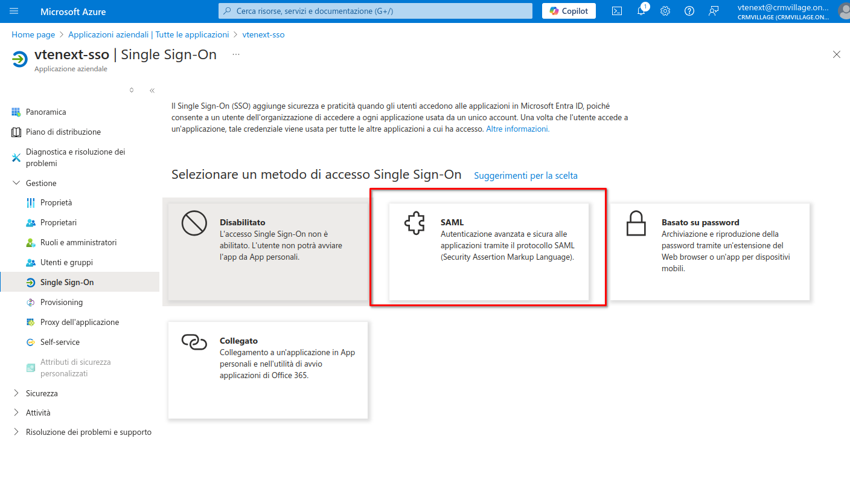Screen dimensions: 850x482
Task: Open Proxy dell'applicazione page
Action: [x=80, y=322]
